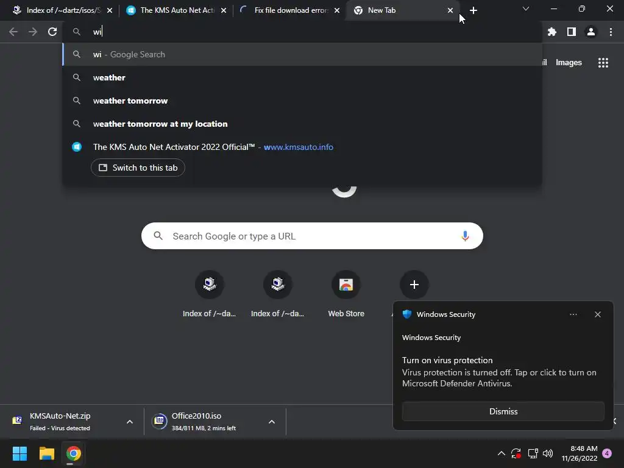
Task: Open the first Index of /~da... shortcut
Action: click(210, 294)
